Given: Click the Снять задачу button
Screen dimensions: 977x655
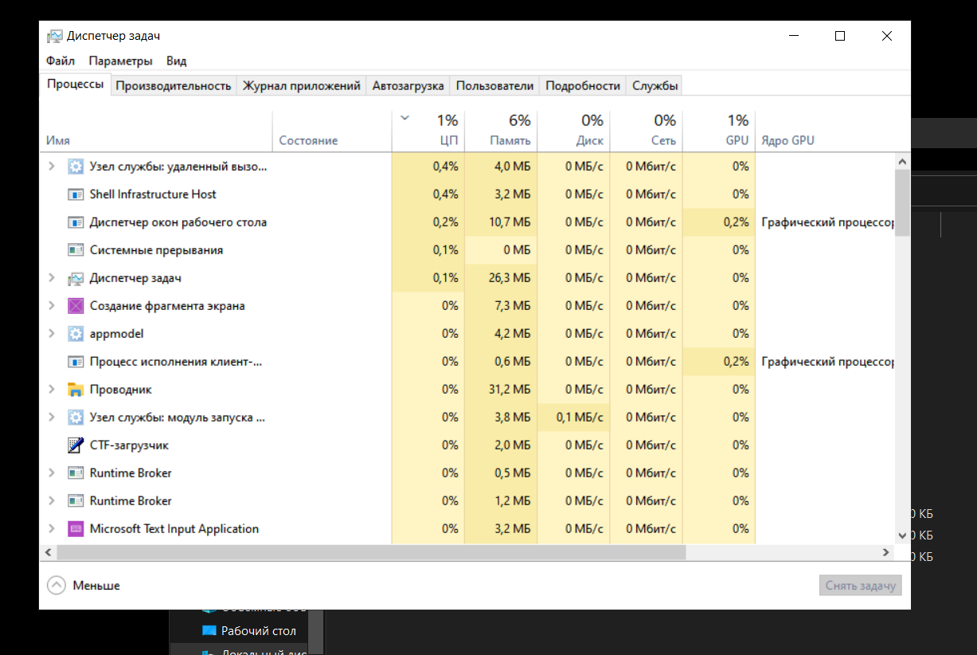Looking at the screenshot, I should 861,586.
